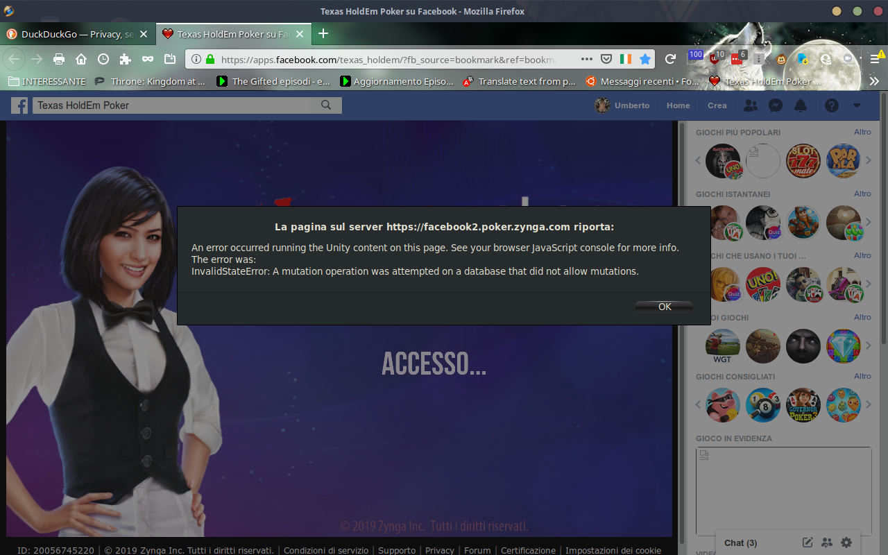Go to the browser home page icon

(81, 59)
